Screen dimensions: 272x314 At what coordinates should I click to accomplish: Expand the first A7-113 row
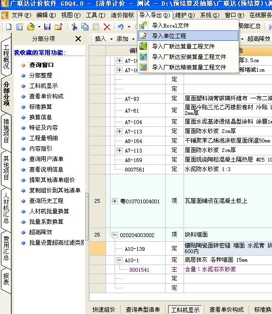tap(120, 132)
